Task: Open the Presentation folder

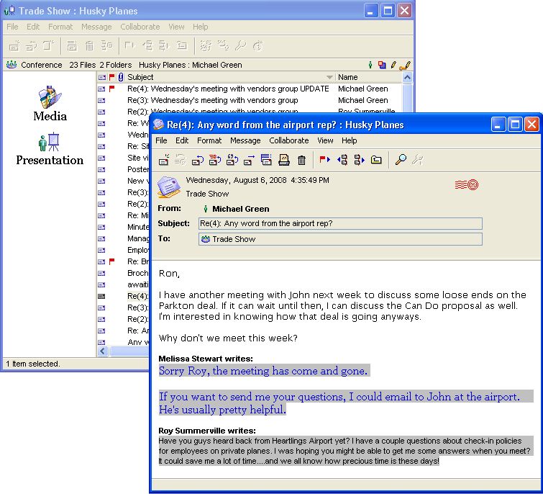Action: point(50,149)
